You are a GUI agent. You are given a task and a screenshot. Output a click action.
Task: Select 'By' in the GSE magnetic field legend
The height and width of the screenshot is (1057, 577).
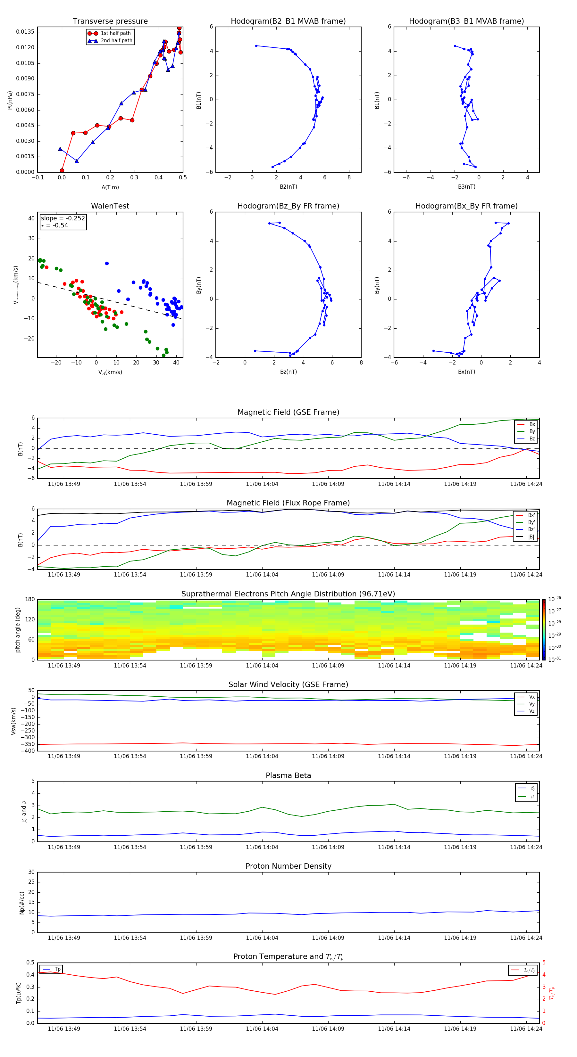pos(526,431)
